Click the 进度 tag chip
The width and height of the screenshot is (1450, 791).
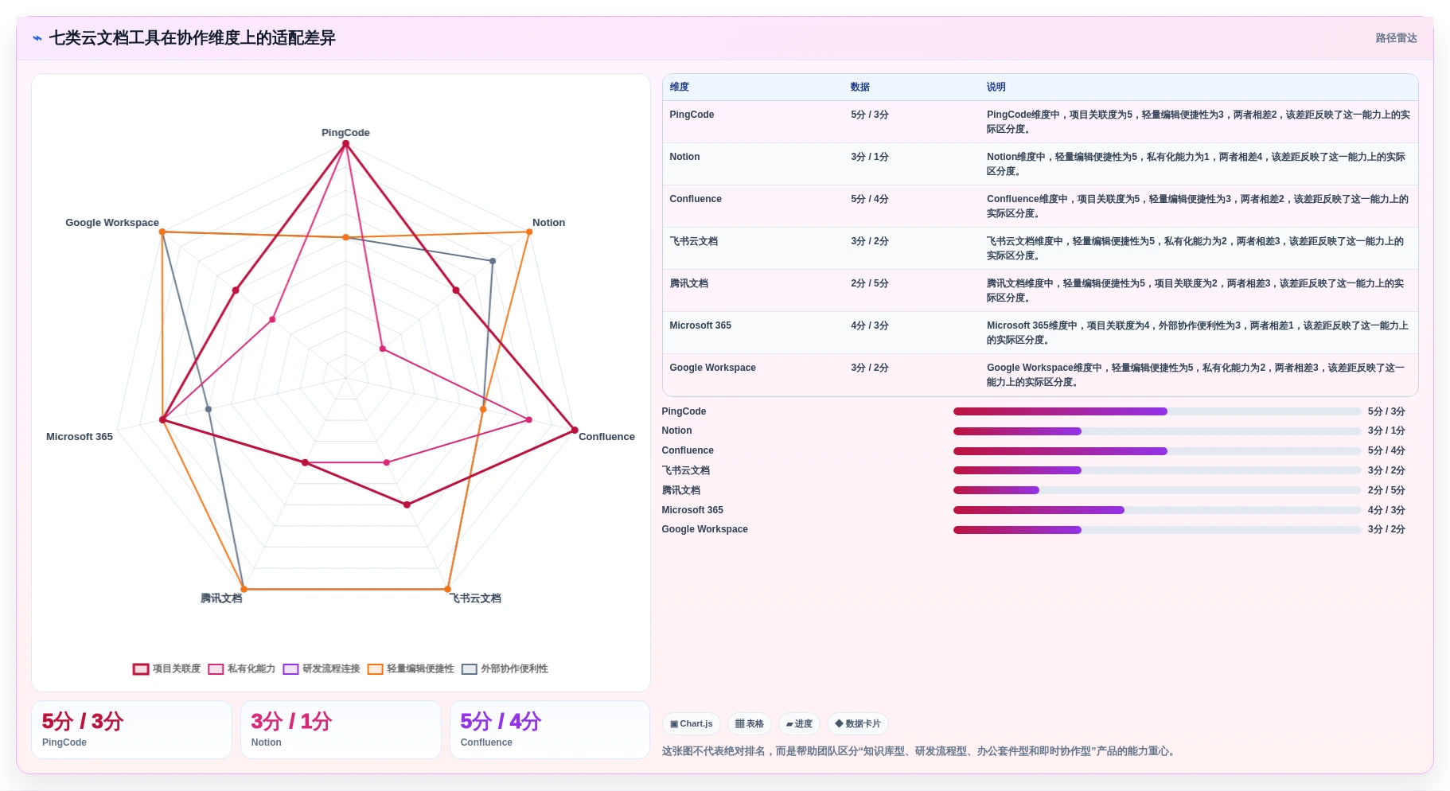coord(799,724)
